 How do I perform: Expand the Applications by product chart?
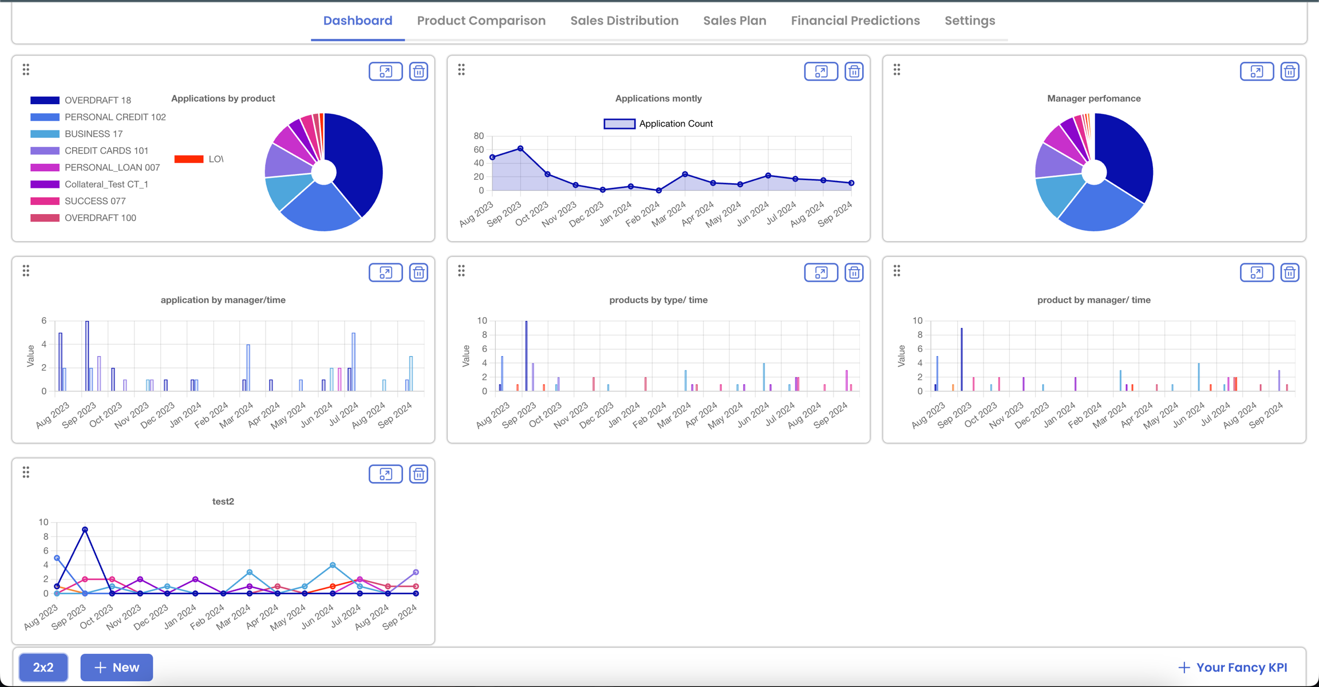pyautogui.click(x=385, y=72)
